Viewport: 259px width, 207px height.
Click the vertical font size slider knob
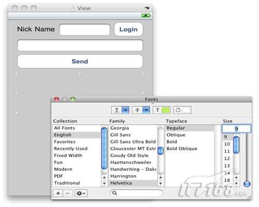pyautogui.click(x=247, y=184)
